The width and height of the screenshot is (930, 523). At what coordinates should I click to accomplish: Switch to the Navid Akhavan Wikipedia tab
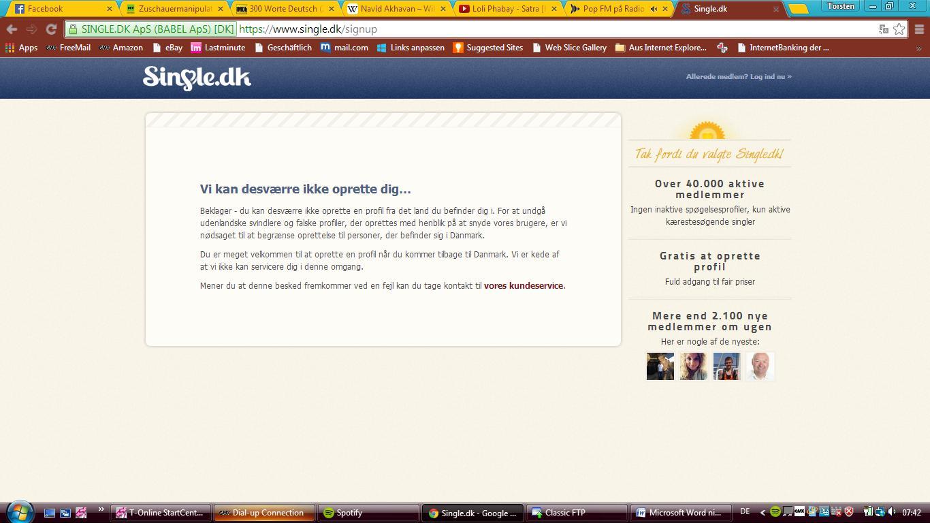(x=396, y=9)
